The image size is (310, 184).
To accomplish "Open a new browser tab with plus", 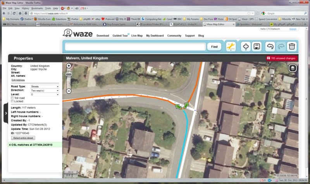I will [x=305, y=24].
